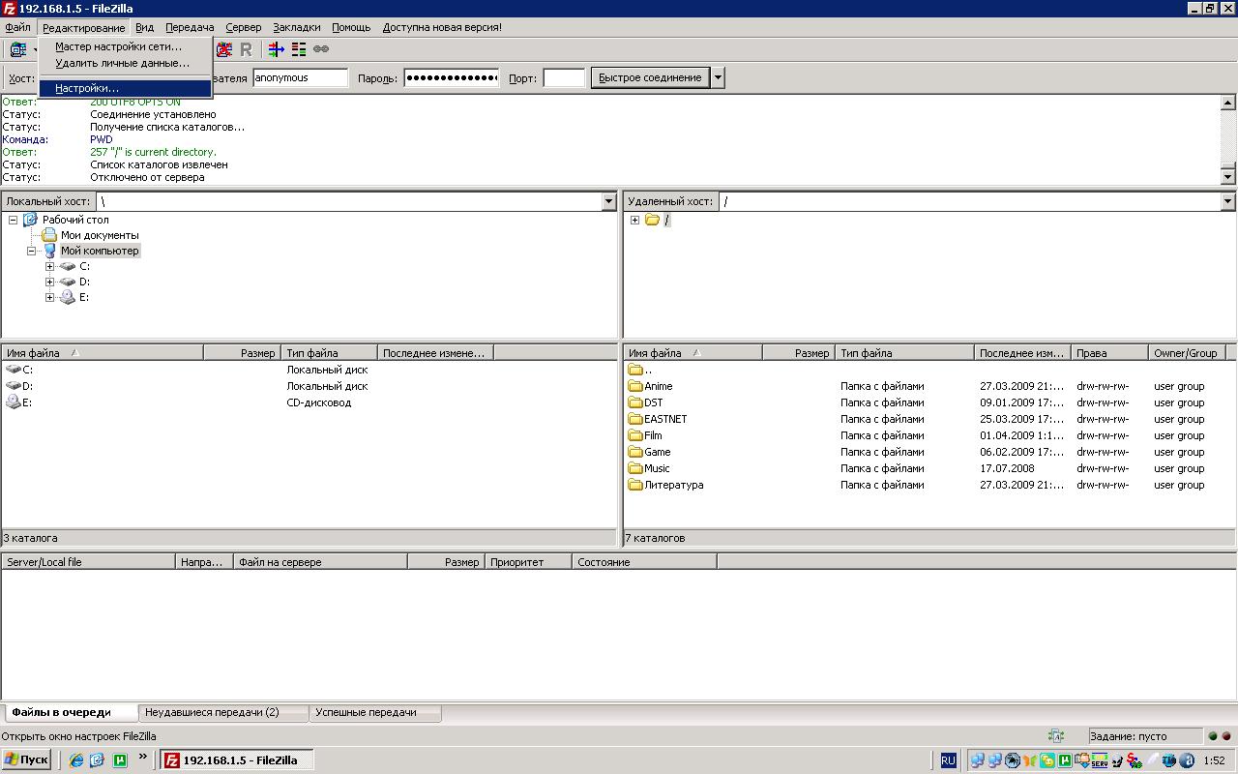Click the DST folder icon in remote list
This screenshot has height=774, width=1238.
pos(635,402)
